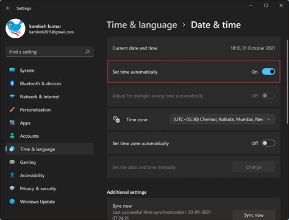Screen dimensions: 289x220
Task: Click the search magnifier icon
Action: coord(88,52)
